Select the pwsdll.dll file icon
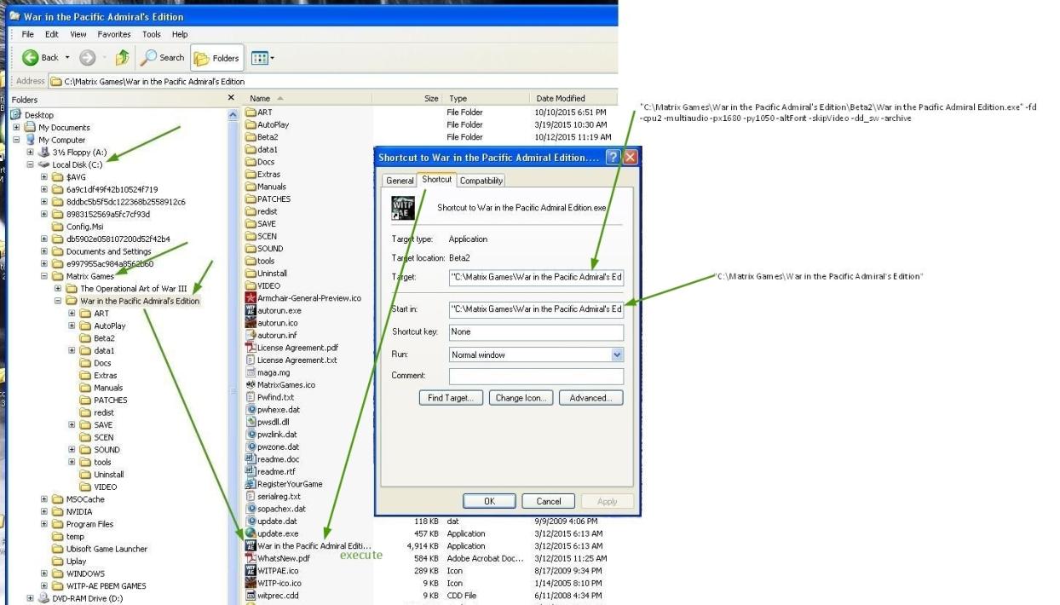The width and height of the screenshot is (1060, 605). coord(251,422)
